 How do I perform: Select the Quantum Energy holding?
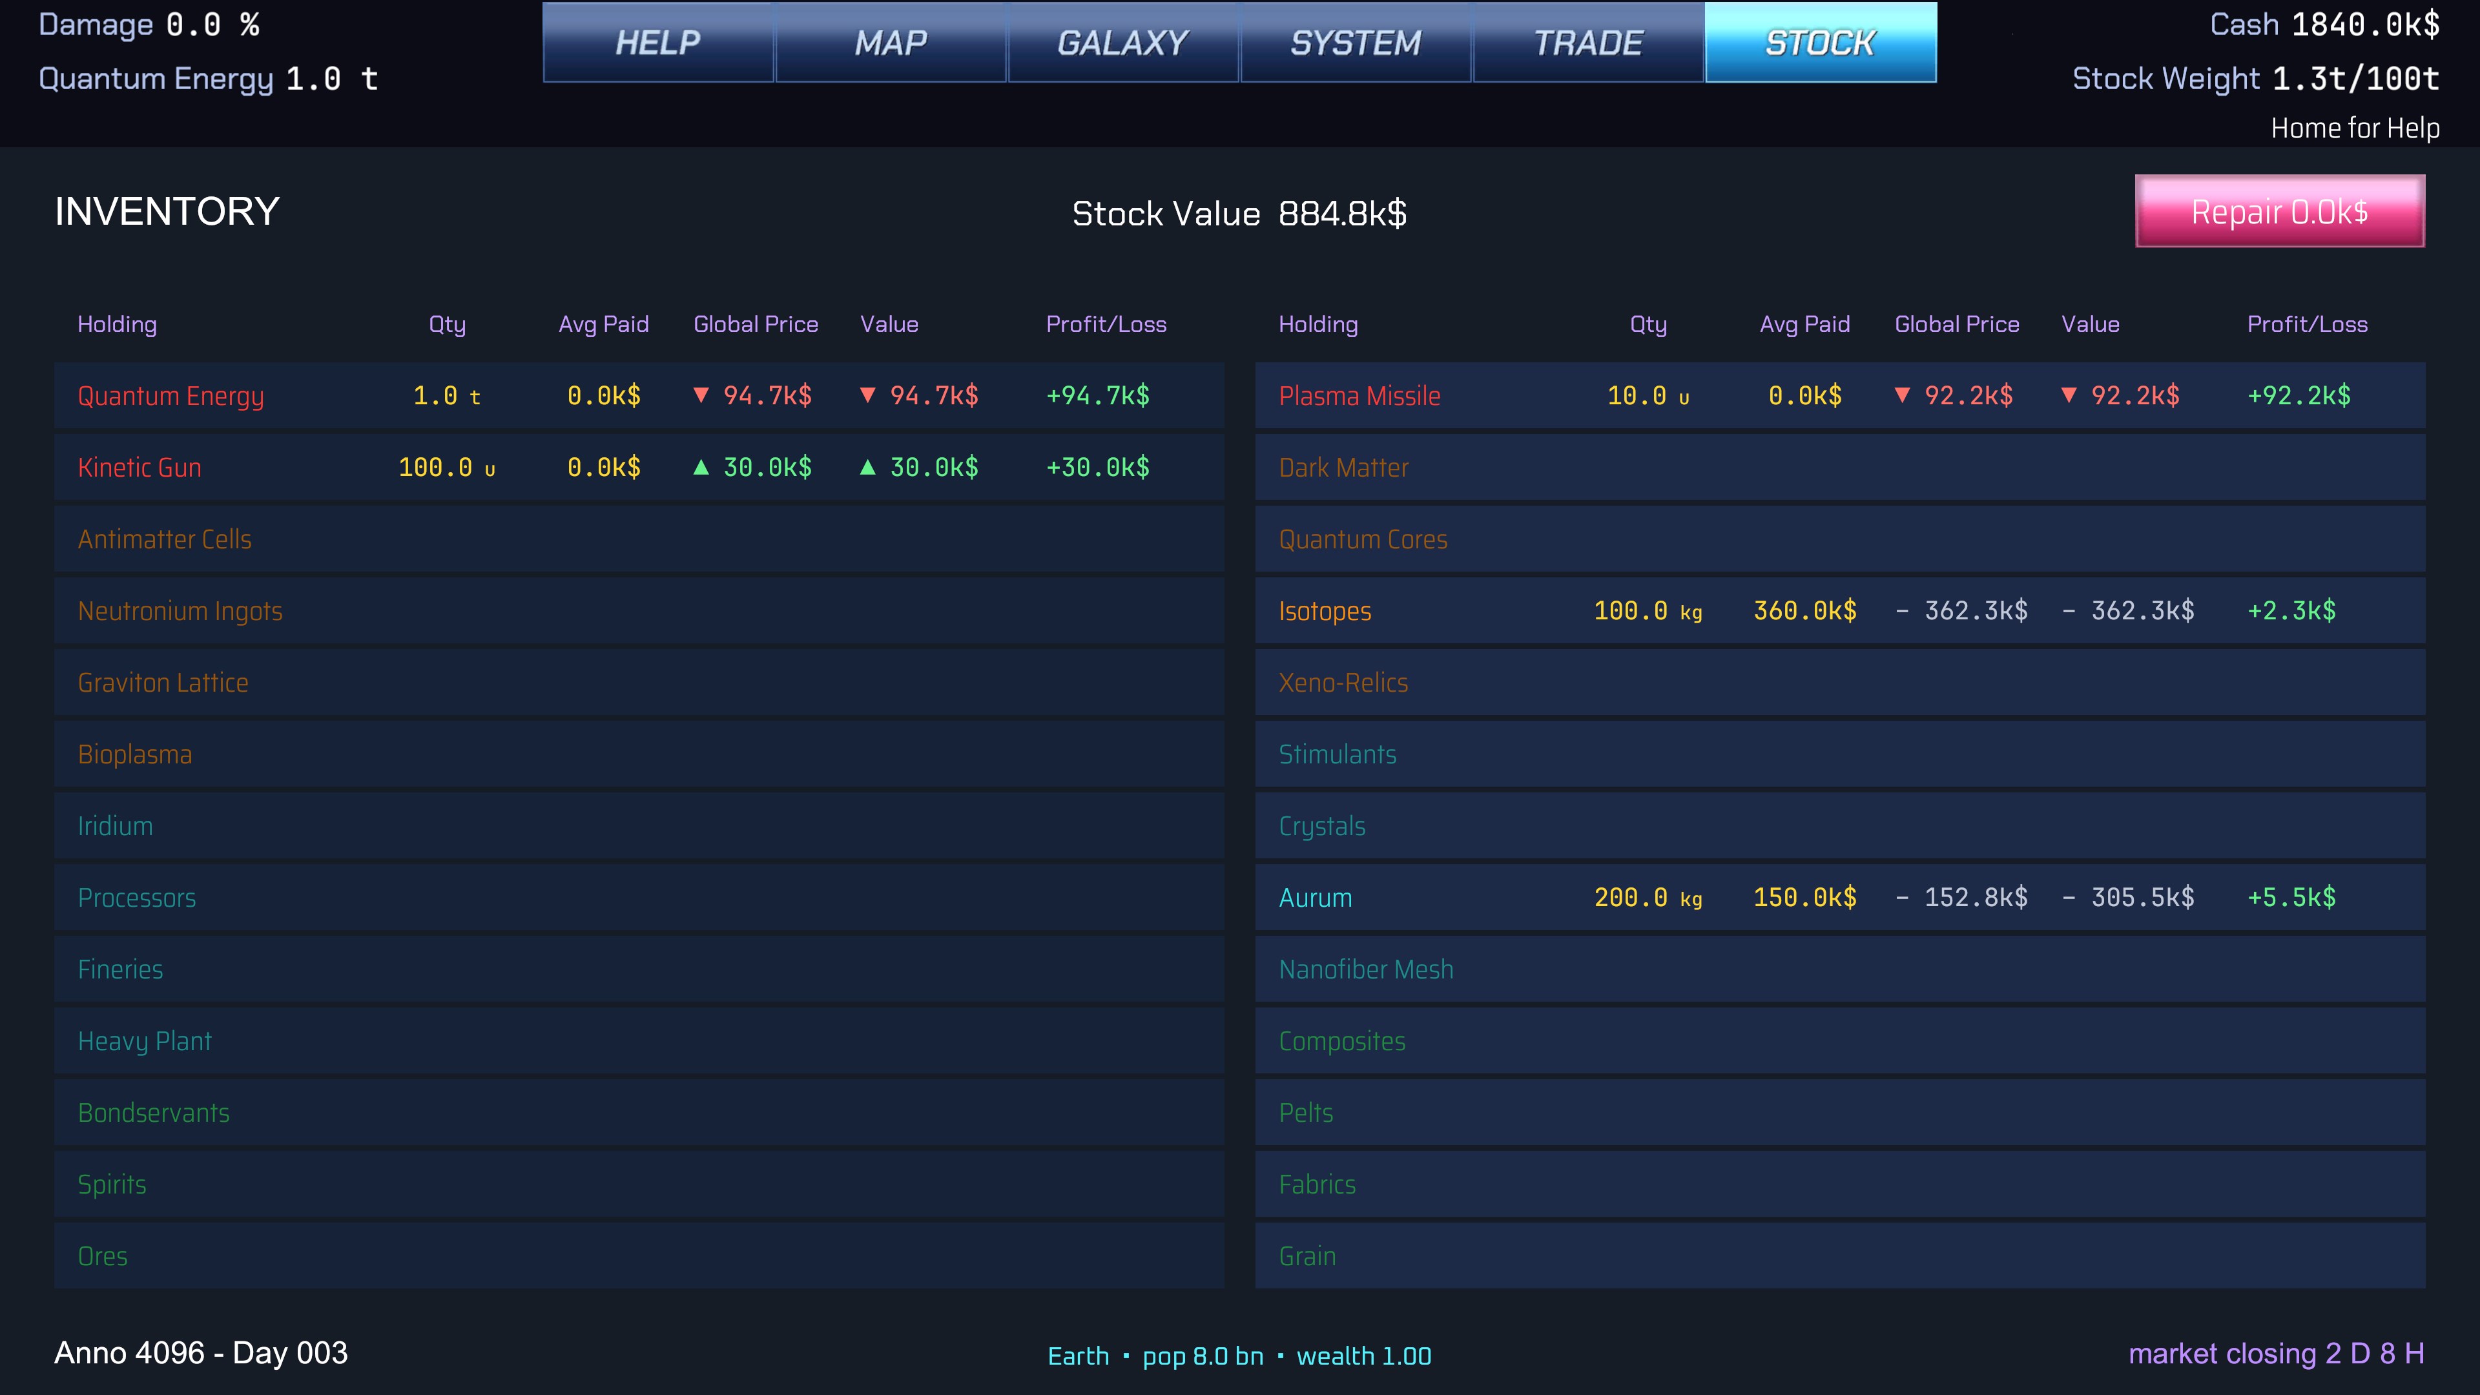pyautogui.click(x=639, y=396)
